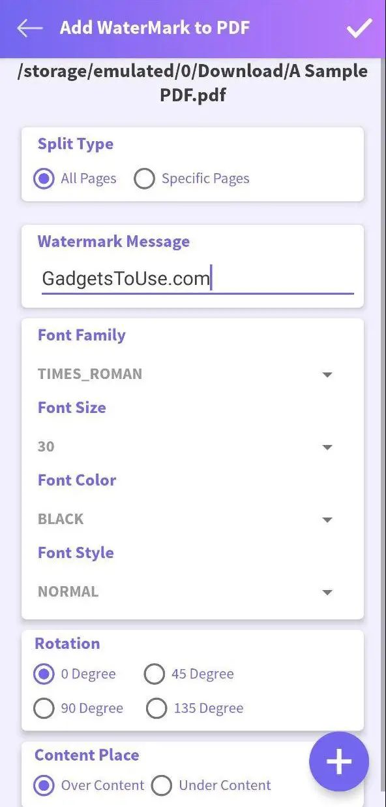
Task: Open the Font Family dropdown arrow
Action: (x=327, y=375)
